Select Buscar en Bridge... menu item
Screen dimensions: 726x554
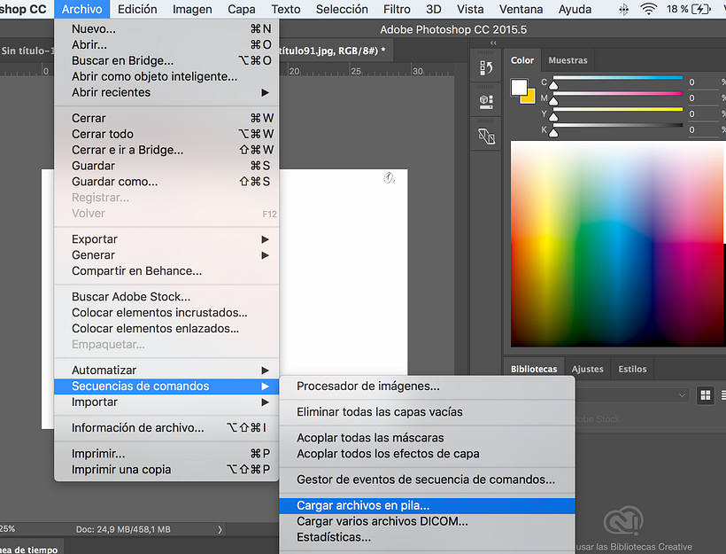click(x=166, y=61)
